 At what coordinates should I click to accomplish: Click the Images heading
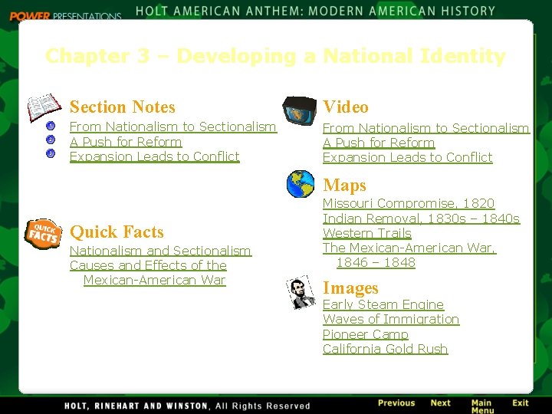click(x=350, y=287)
